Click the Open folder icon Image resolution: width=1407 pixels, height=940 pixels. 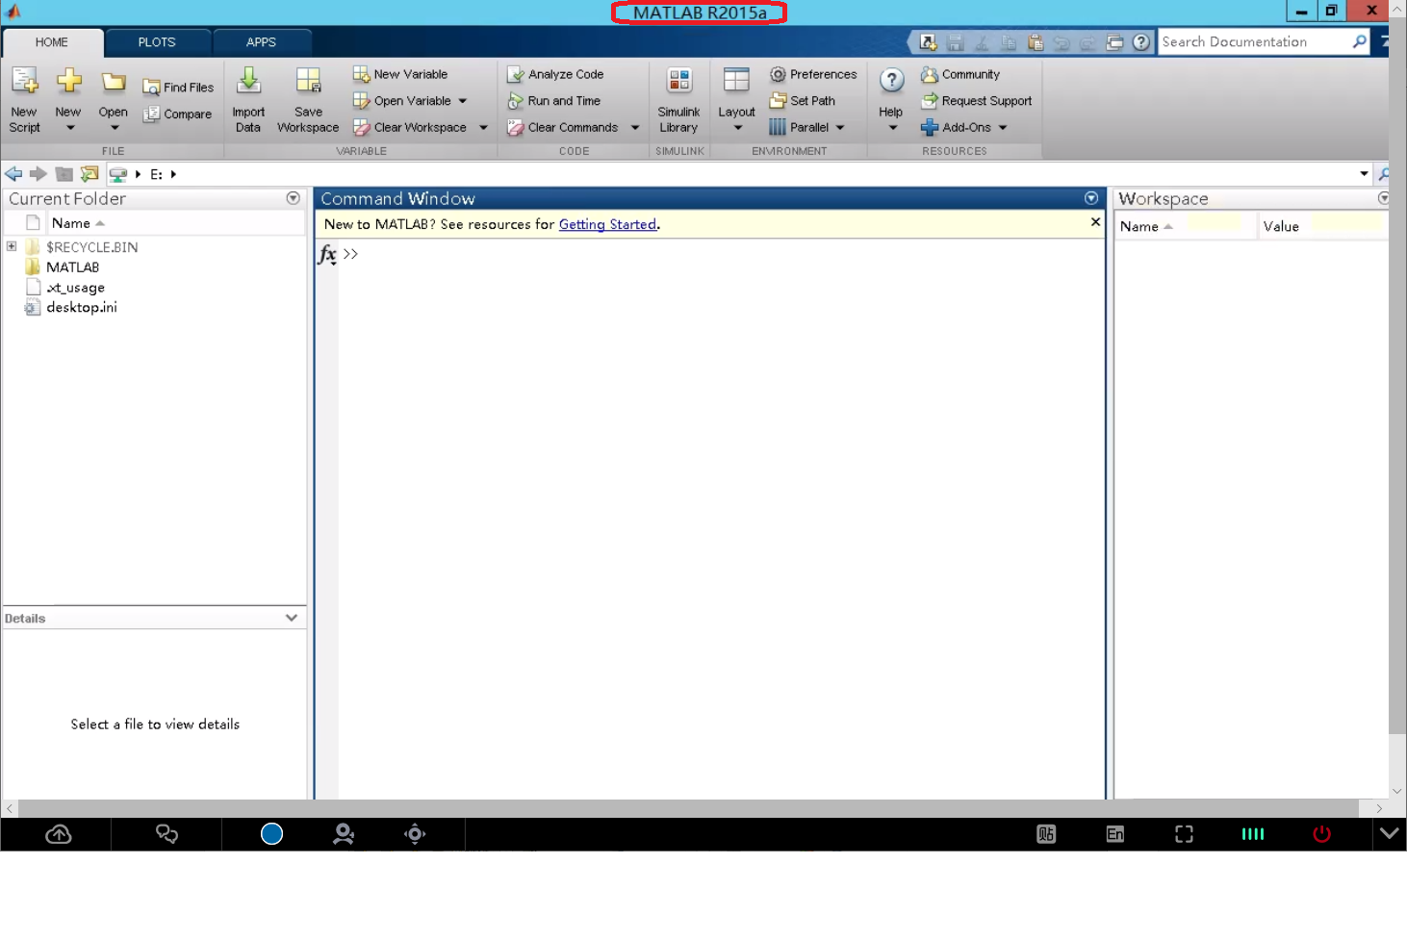114,83
